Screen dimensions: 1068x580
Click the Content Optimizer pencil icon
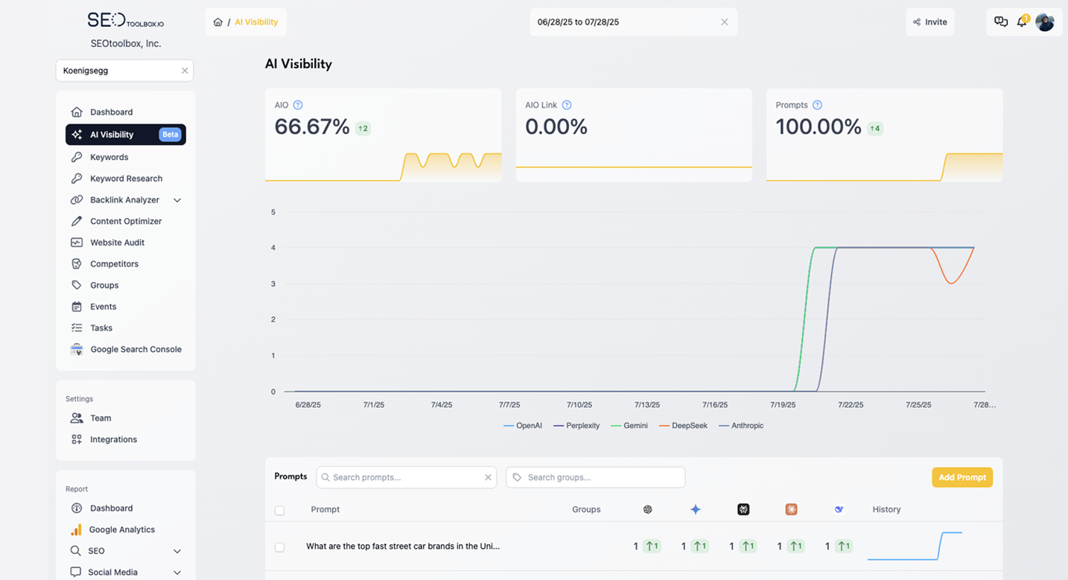[76, 221]
